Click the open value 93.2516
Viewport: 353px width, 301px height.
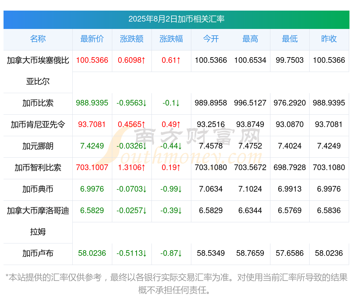[x=211, y=125]
